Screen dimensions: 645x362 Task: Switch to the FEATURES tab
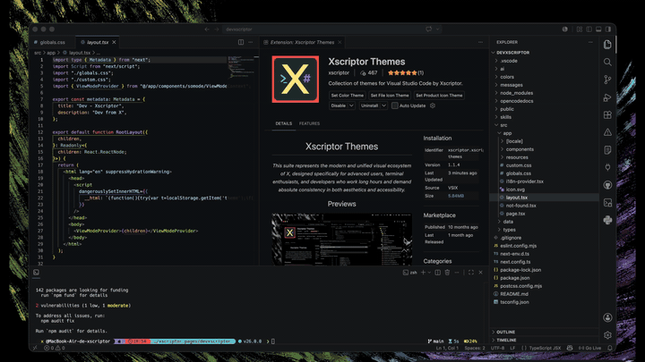[x=309, y=123]
